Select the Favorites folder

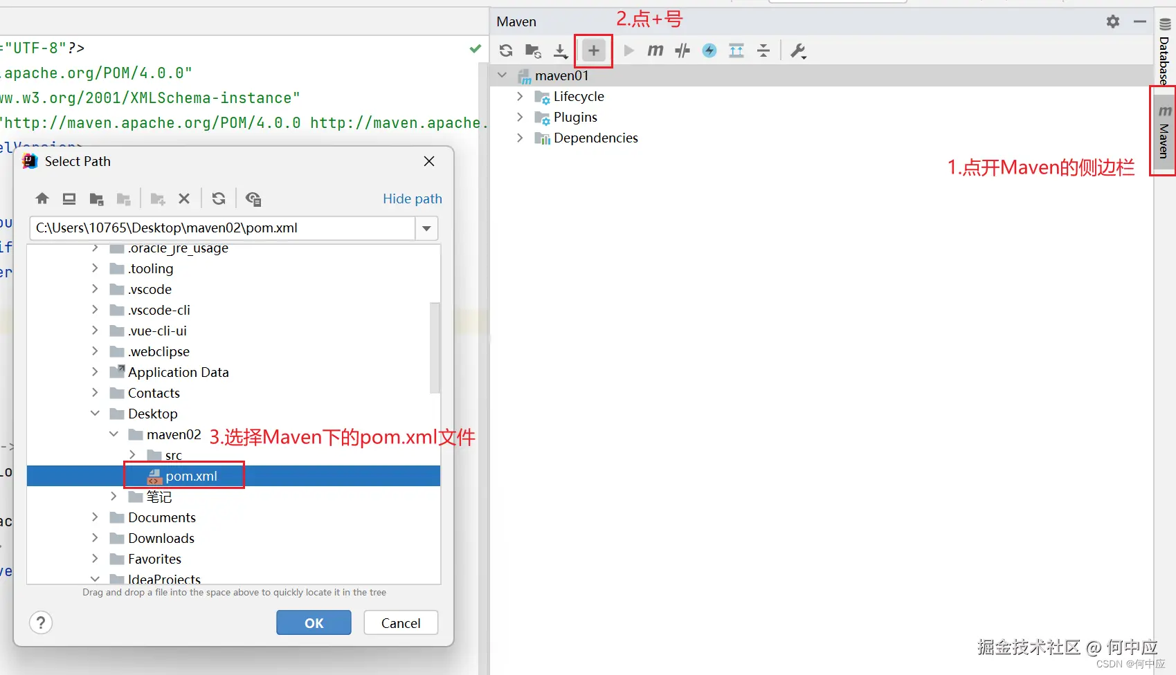154,559
